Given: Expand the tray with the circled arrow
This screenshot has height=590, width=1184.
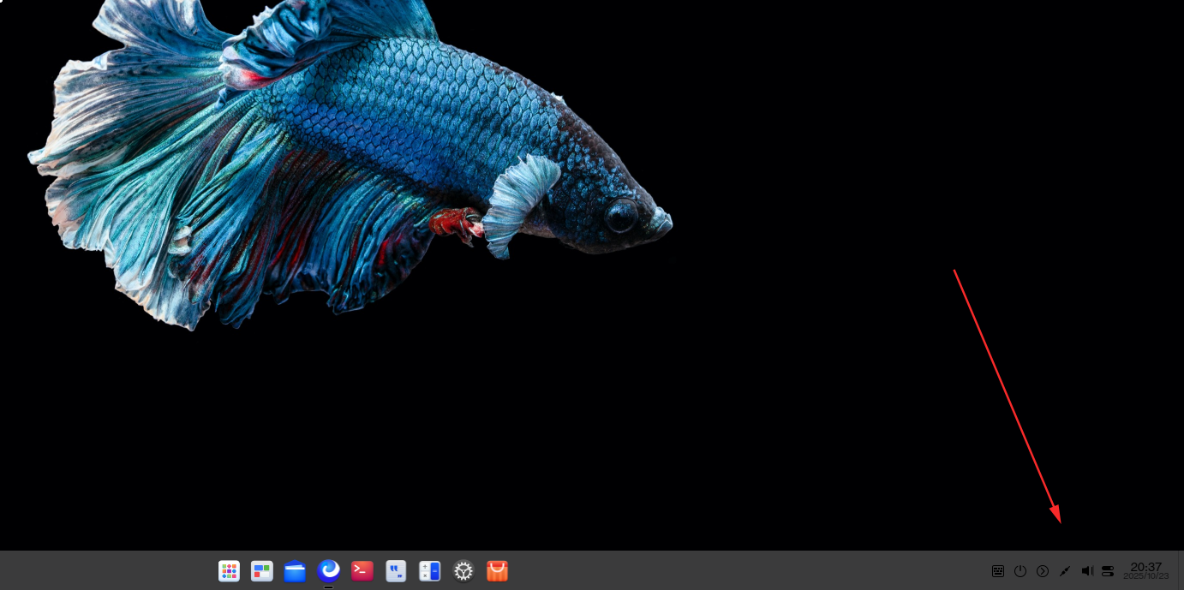Looking at the screenshot, I should point(1043,571).
